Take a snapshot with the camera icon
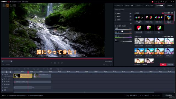 (x=104, y=65)
